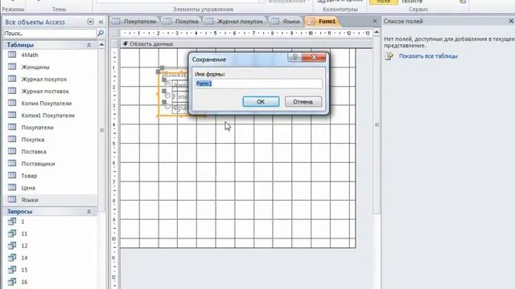
Task: Select the Поставщики table icon
Action: [x=12, y=163]
